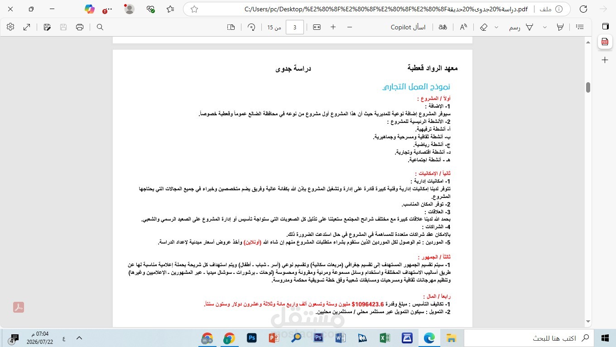Zoom in with the plus icon
This screenshot has height=347, width=616.
pos(333,27)
